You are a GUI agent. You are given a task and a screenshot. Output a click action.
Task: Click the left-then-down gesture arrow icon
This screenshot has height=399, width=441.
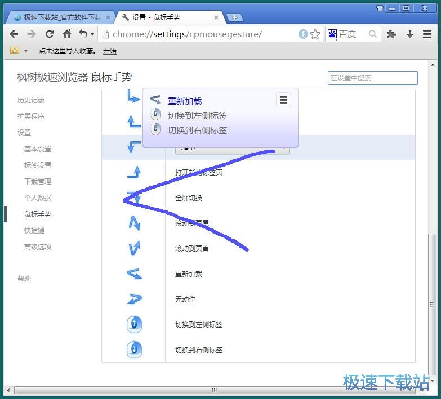[134, 147]
